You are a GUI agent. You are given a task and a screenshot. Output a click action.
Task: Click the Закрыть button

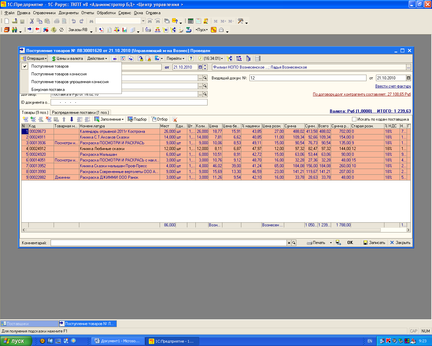tap(400, 243)
